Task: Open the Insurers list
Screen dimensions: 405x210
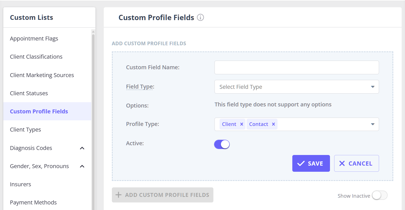Action: click(x=21, y=184)
